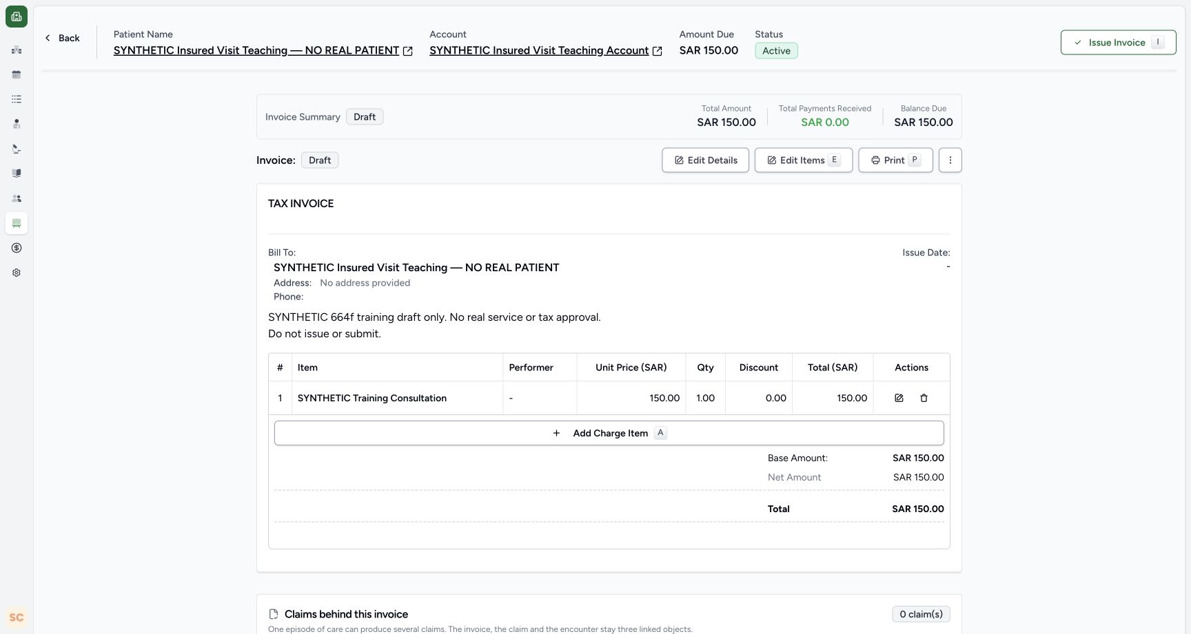This screenshot has width=1191, height=634.
Task: Open the dollar billing sidebar icon
Action: (x=17, y=248)
